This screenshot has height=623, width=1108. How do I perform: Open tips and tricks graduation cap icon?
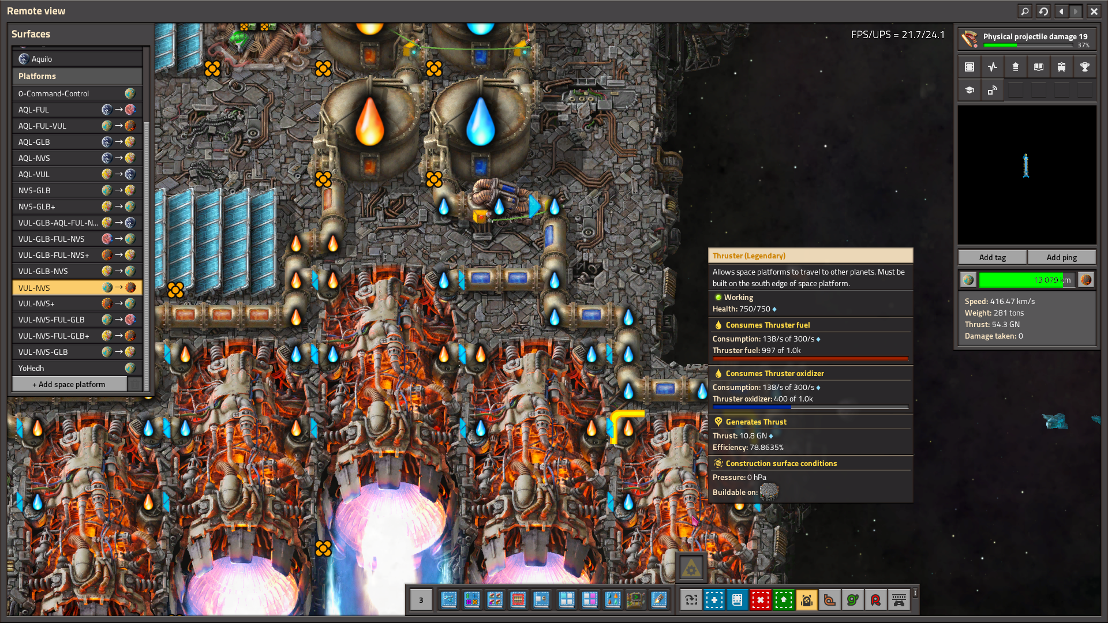pos(969,90)
